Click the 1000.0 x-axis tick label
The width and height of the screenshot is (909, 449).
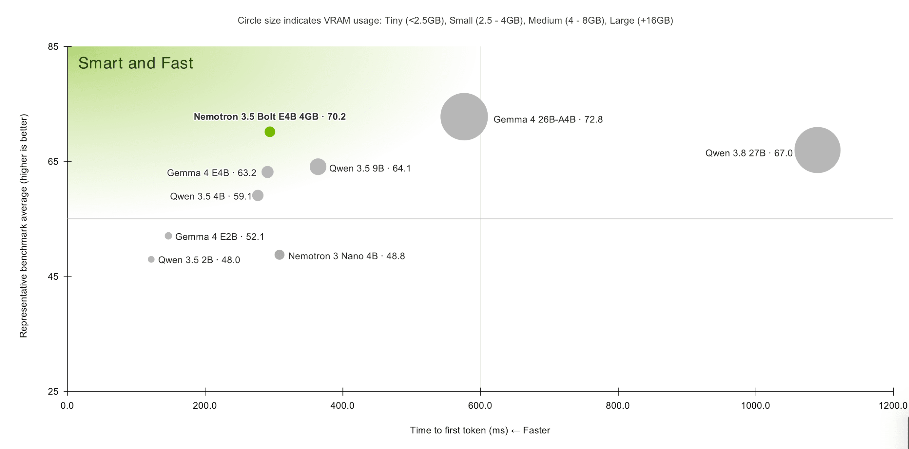click(756, 406)
